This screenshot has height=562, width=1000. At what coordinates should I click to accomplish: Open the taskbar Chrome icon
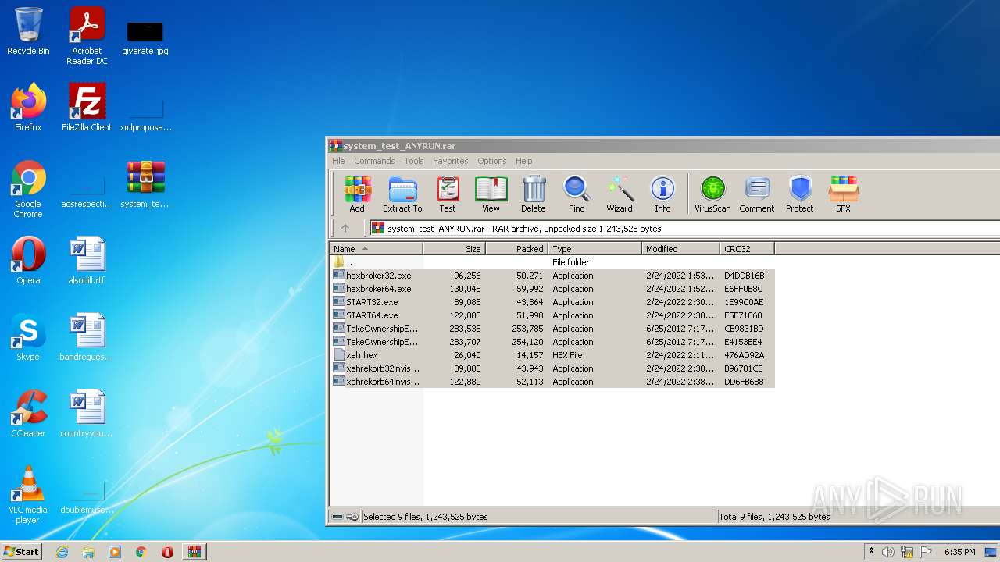point(141,552)
